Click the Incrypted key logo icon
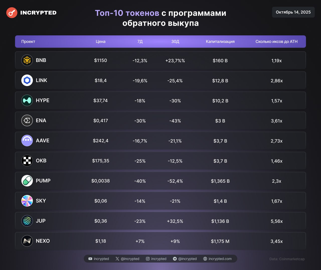This screenshot has height=270, width=321. (x=12, y=13)
